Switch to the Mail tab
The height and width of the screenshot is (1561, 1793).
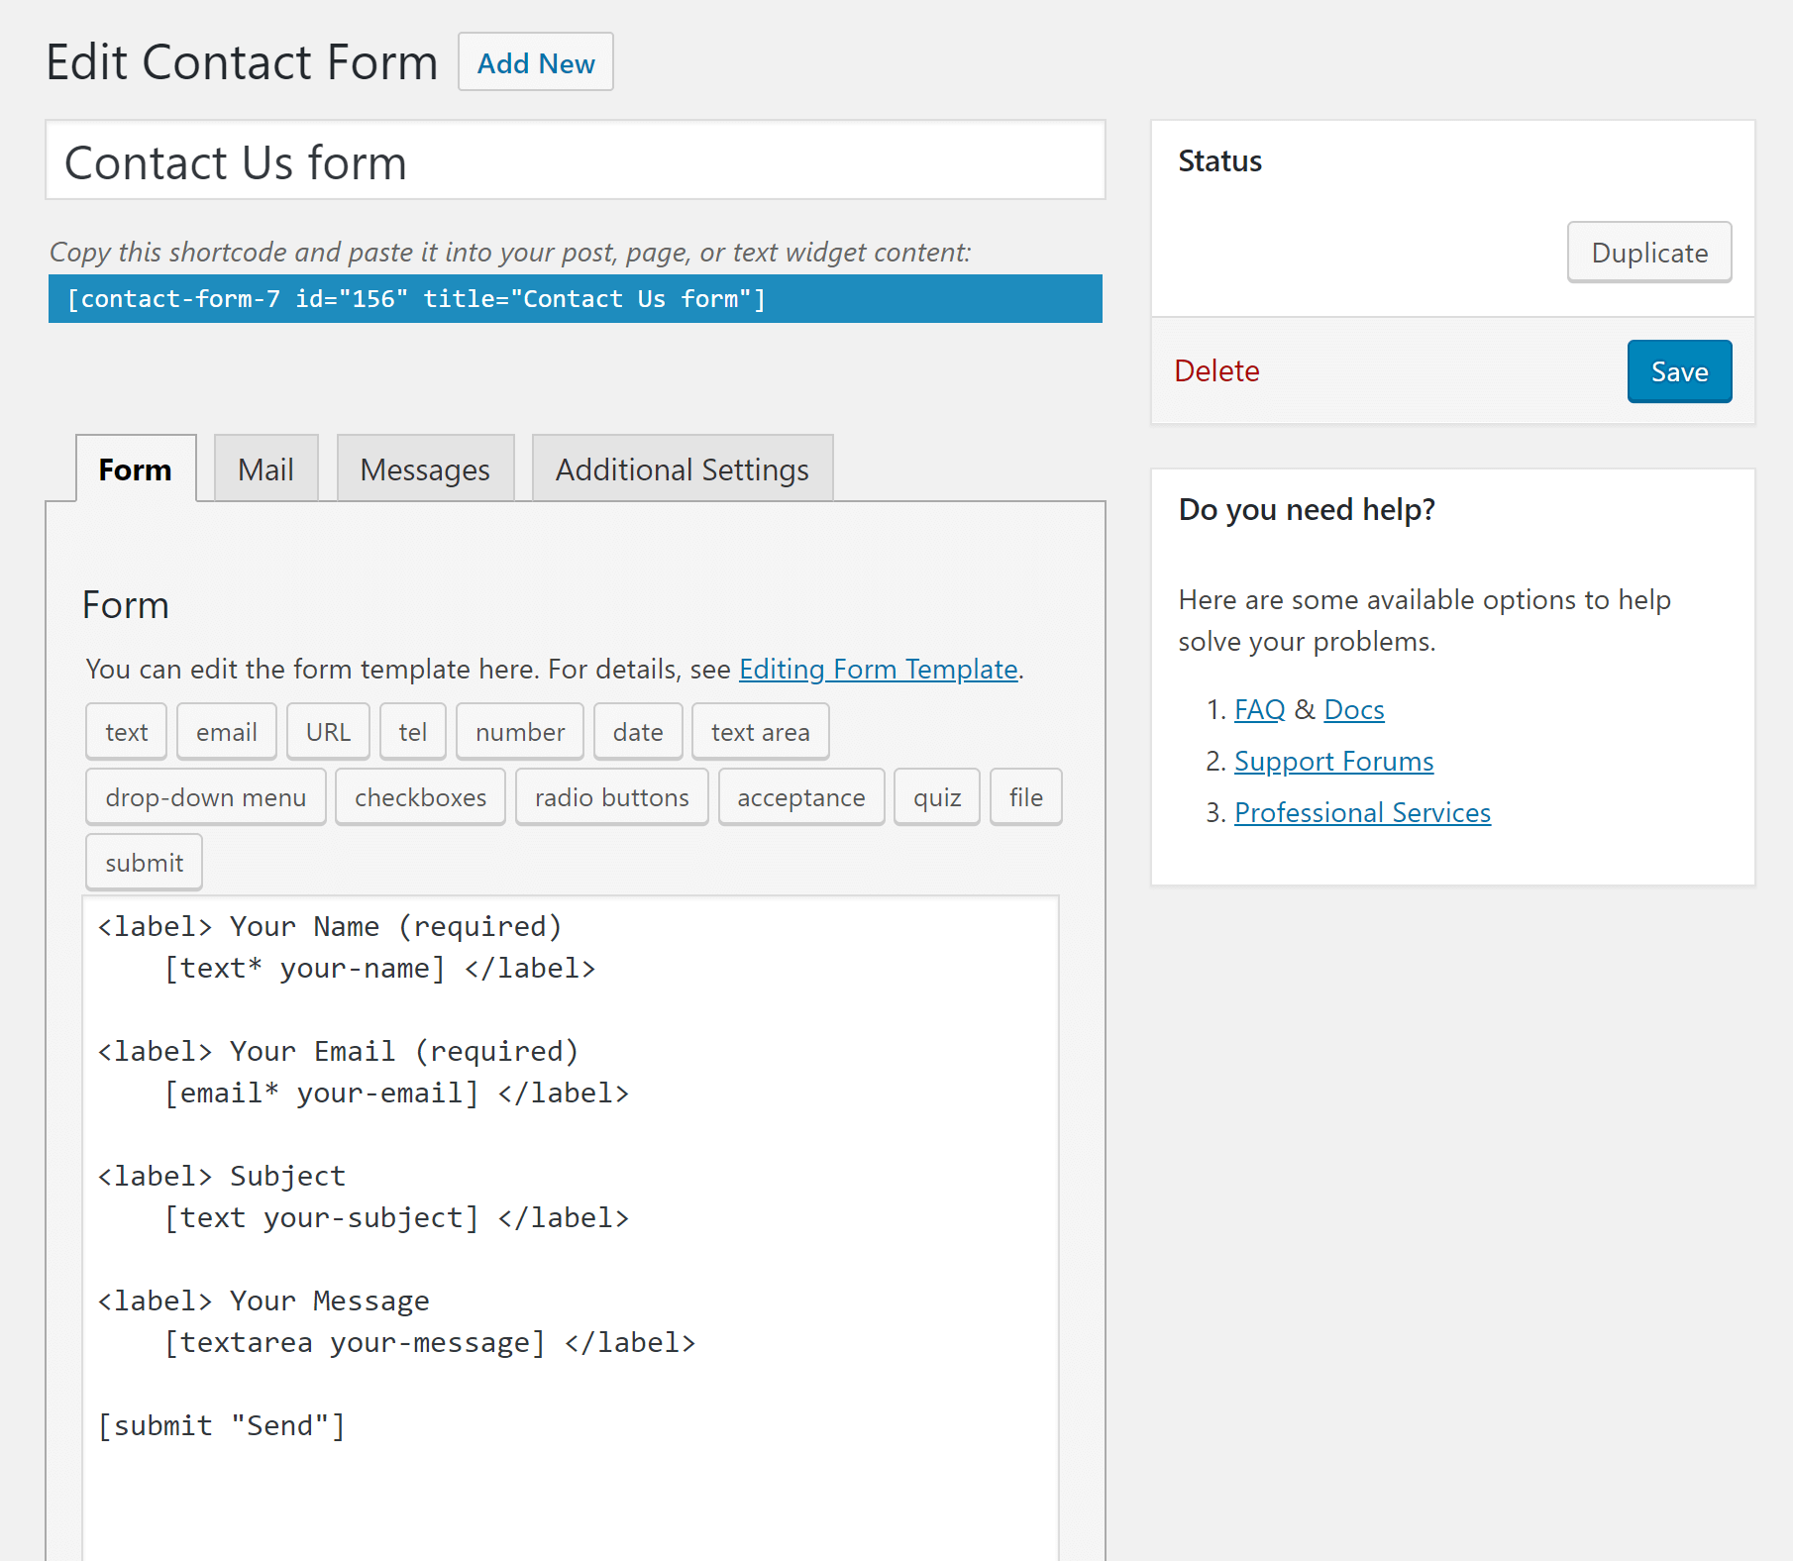tap(264, 468)
